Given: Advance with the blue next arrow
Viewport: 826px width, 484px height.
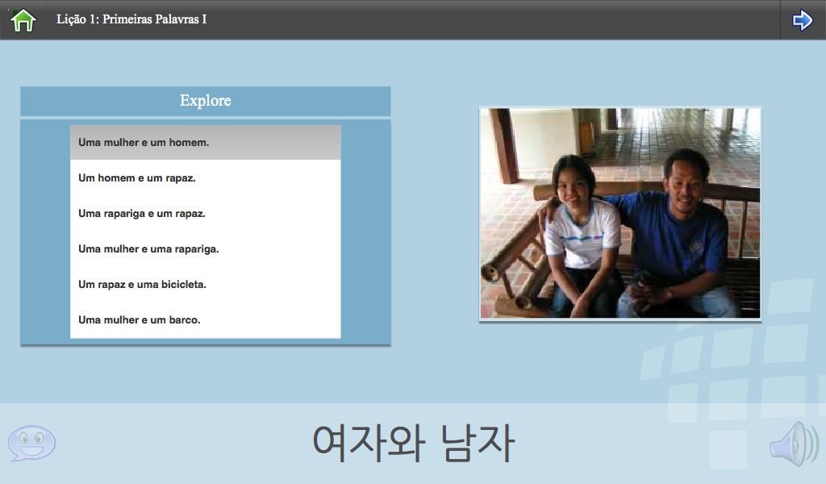Looking at the screenshot, I should (x=803, y=20).
